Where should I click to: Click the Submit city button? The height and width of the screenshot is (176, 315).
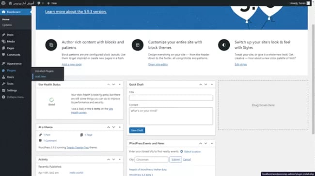[x=175, y=160]
